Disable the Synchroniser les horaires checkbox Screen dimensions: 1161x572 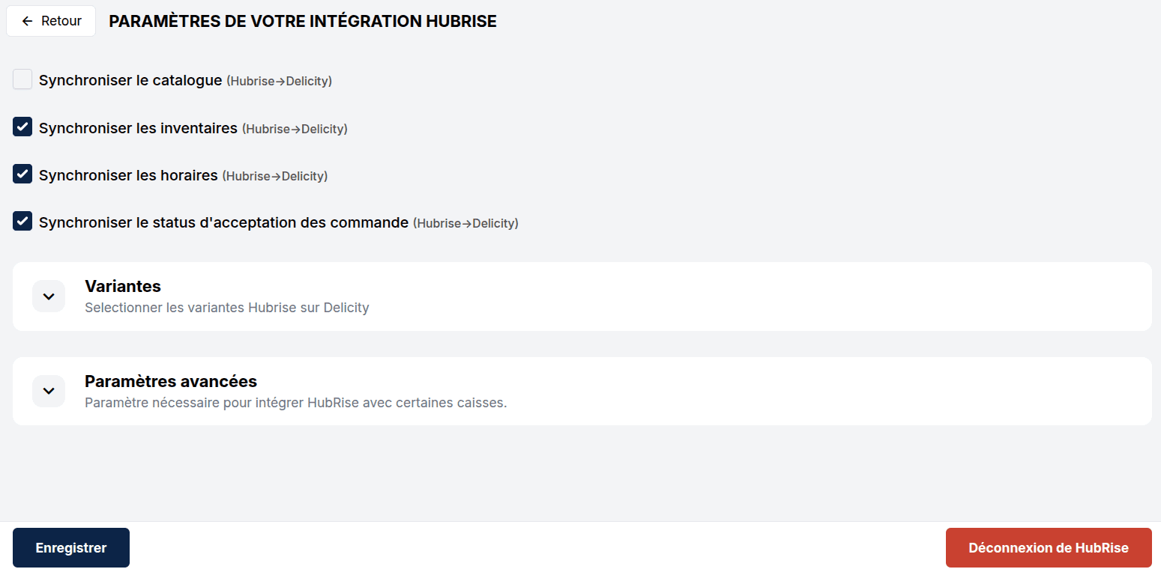pyautogui.click(x=22, y=174)
